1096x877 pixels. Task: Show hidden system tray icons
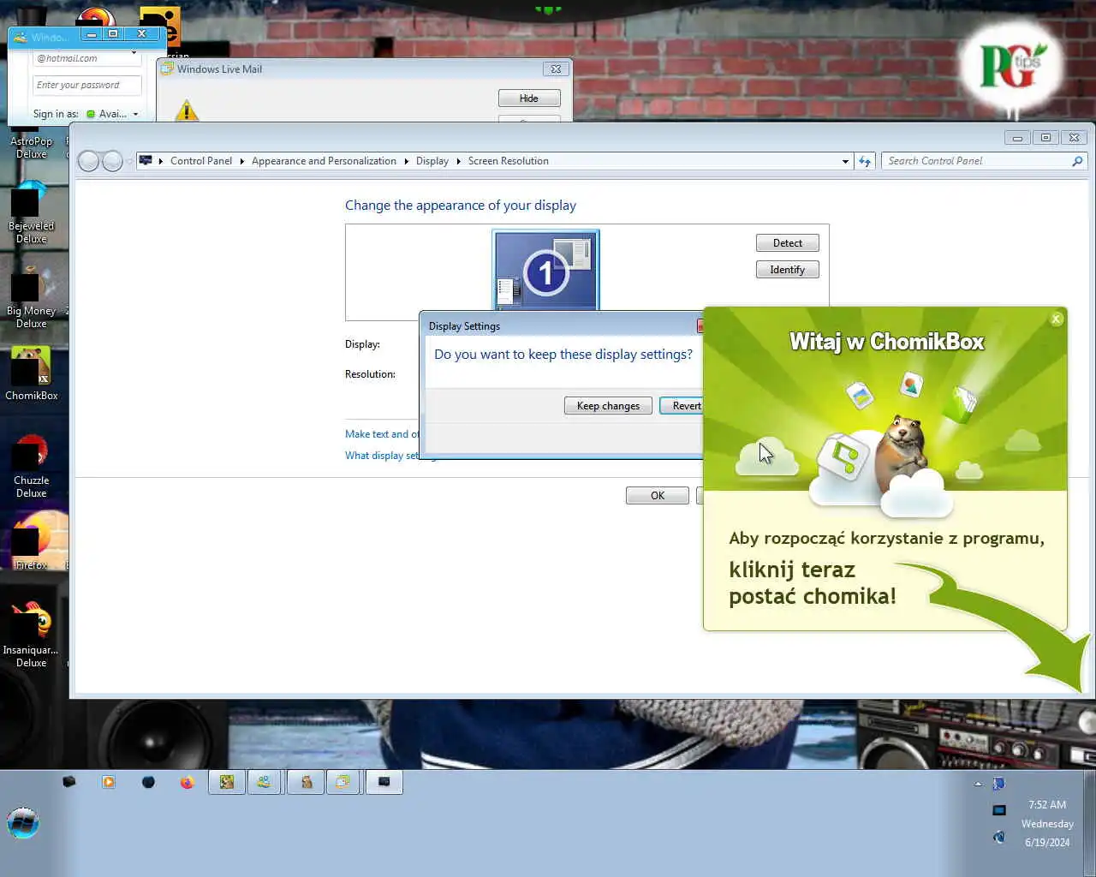(x=978, y=784)
